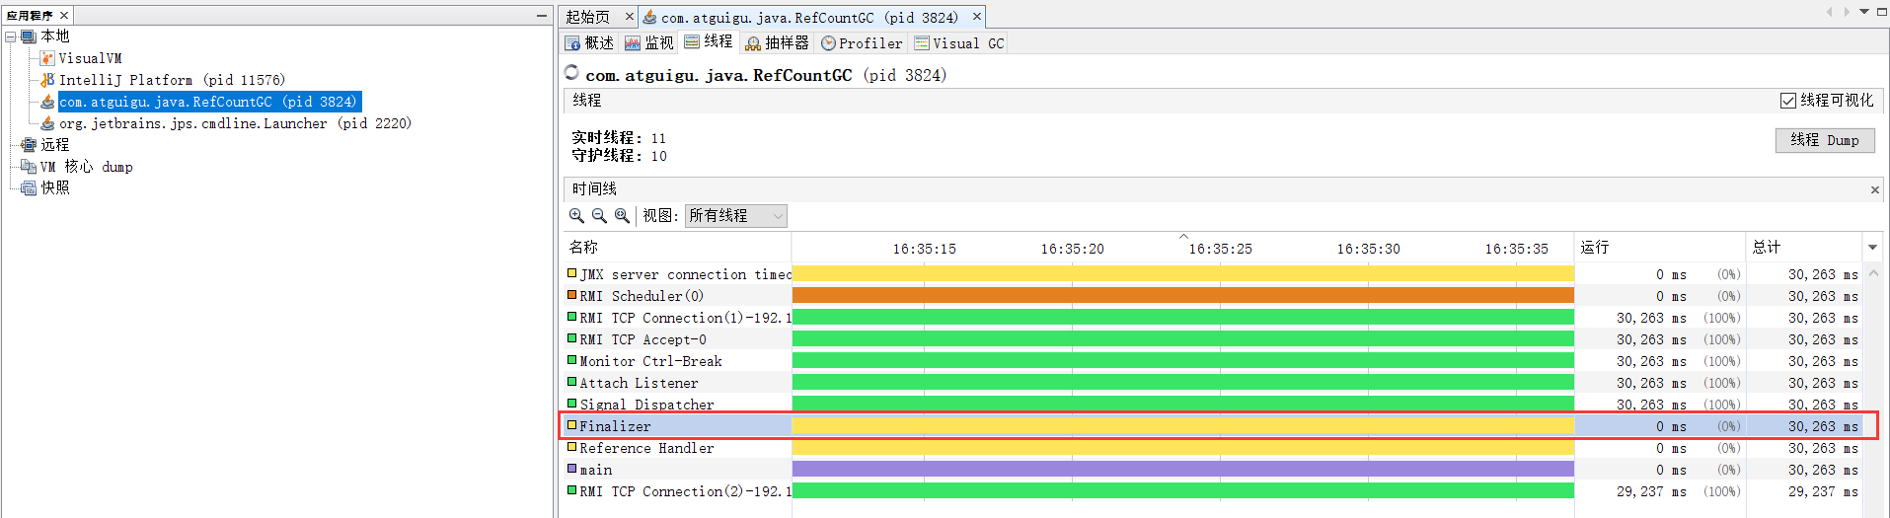Sort by the 运行 column header

(1660, 247)
